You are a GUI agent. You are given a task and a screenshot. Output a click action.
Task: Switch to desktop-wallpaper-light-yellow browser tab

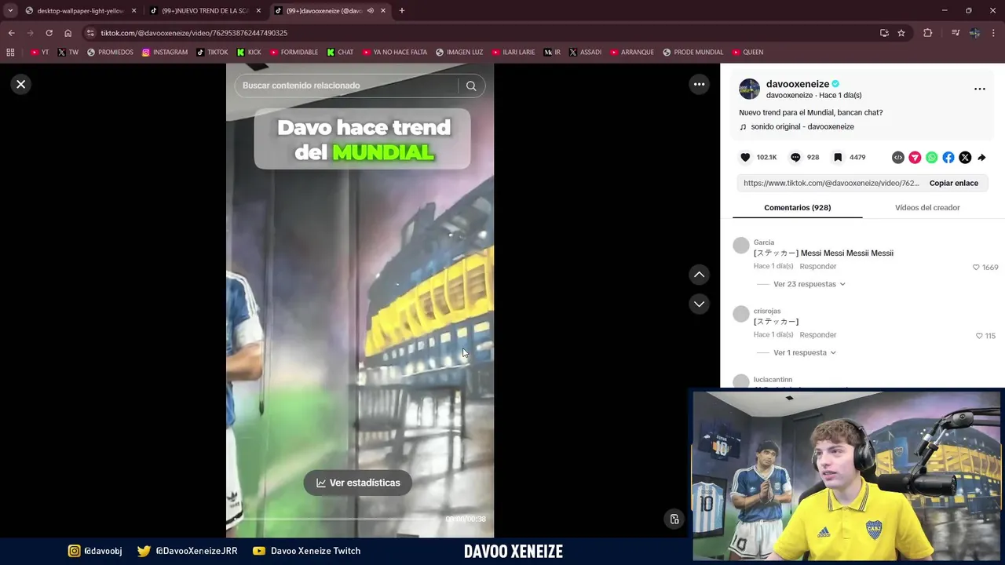[81, 11]
